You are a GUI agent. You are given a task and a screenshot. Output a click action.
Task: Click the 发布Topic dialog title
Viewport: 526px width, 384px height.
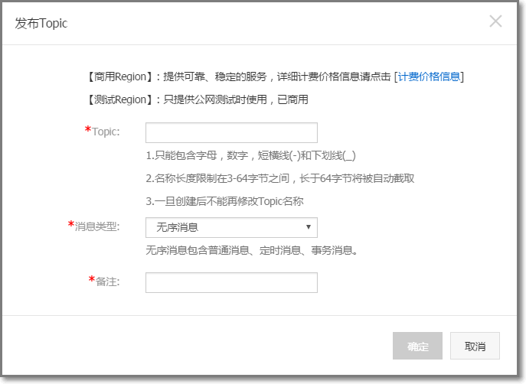click(x=41, y=24)
